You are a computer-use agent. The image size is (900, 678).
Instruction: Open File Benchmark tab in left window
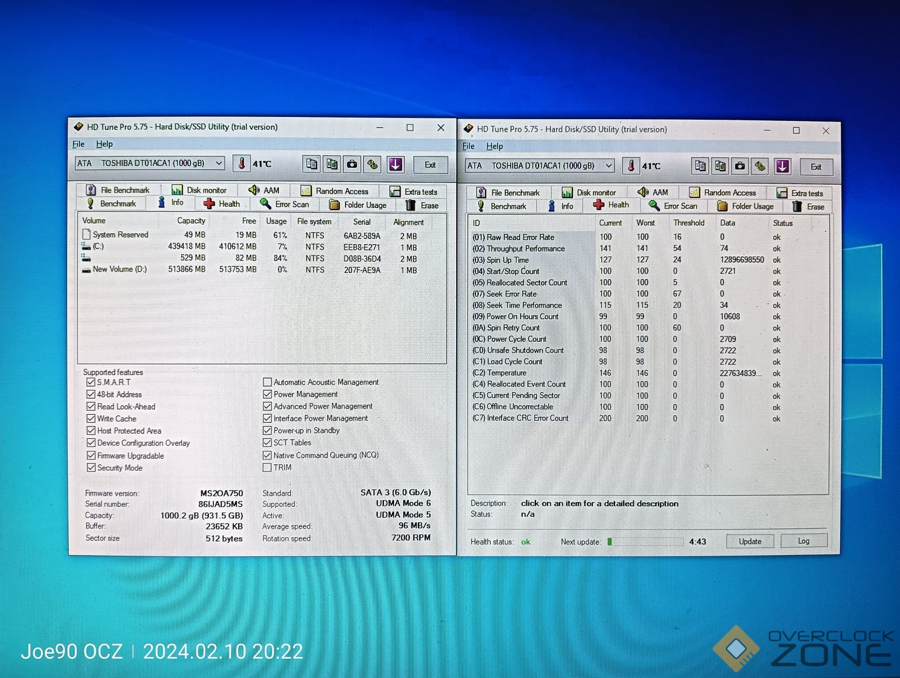pyautogui.click(x=118, y=190)
